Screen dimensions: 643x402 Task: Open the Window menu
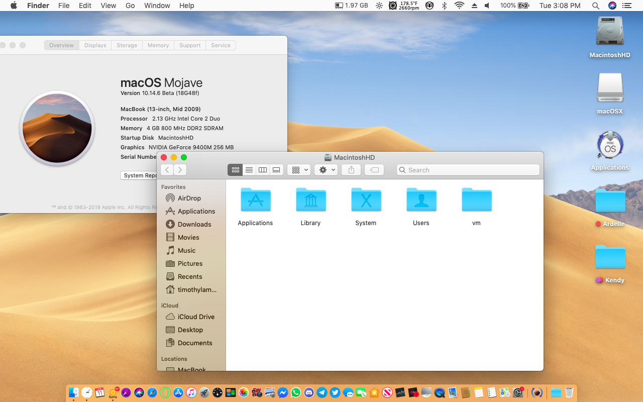pyautogui.click(x=157, y=6)
